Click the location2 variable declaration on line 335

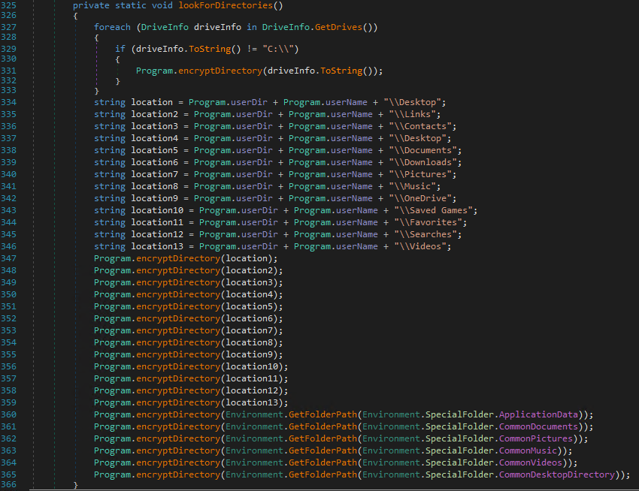click(154, 114)
